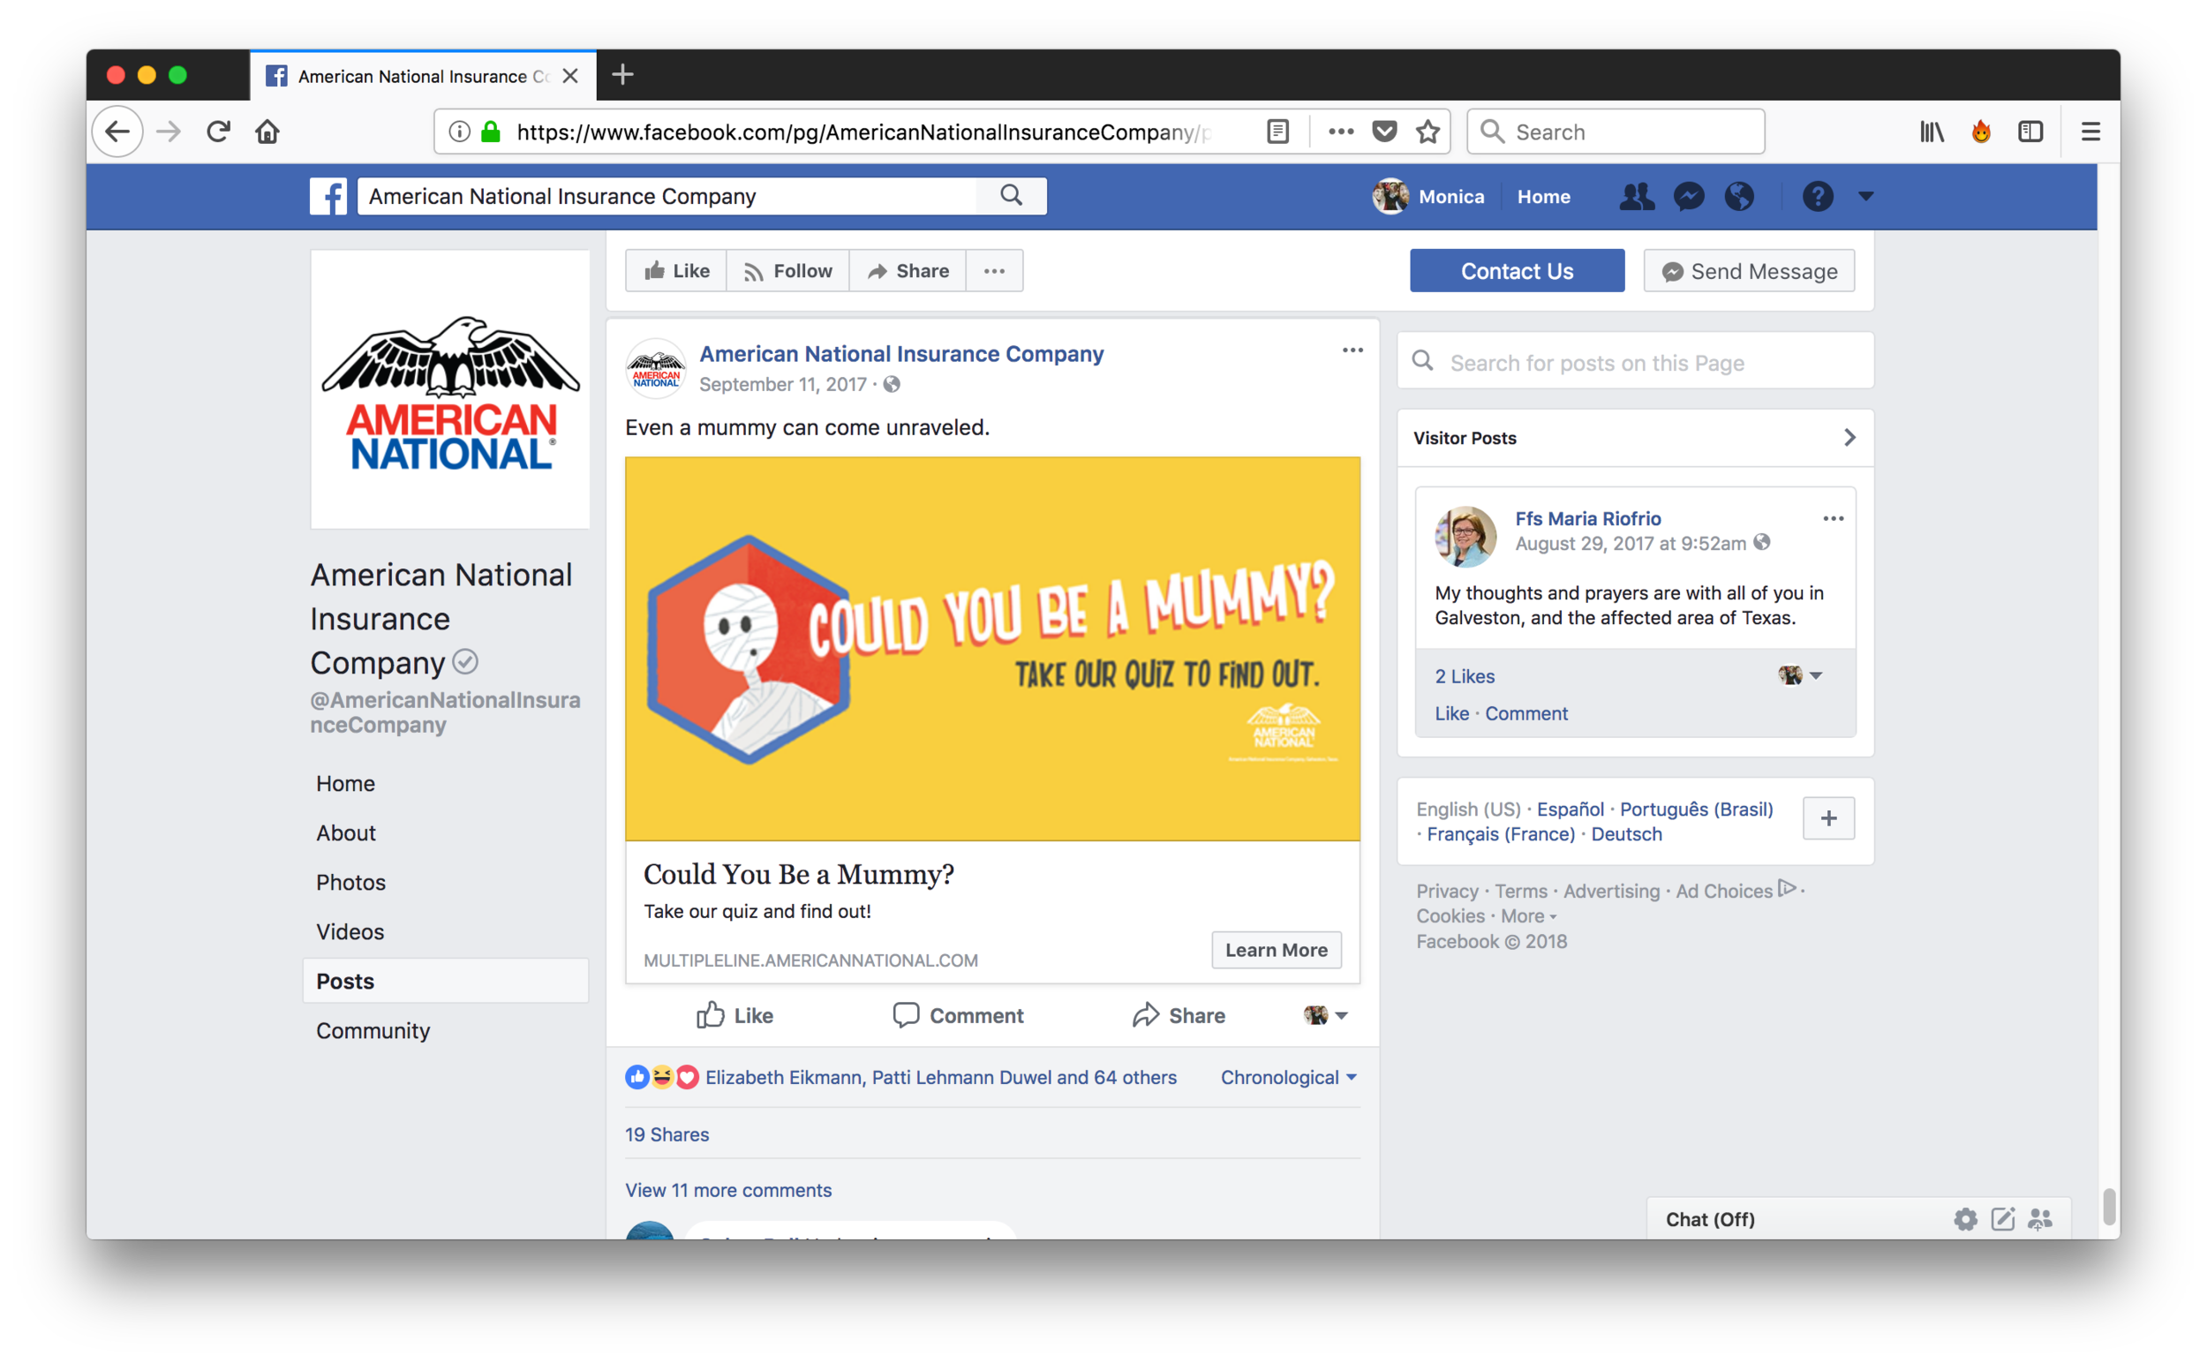The image size is (2207, 1363).
Task: Like the mummy post
Action: click(x=734, y=1015)
